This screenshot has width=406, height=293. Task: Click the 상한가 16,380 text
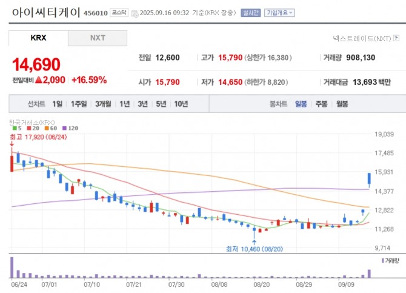268,58
